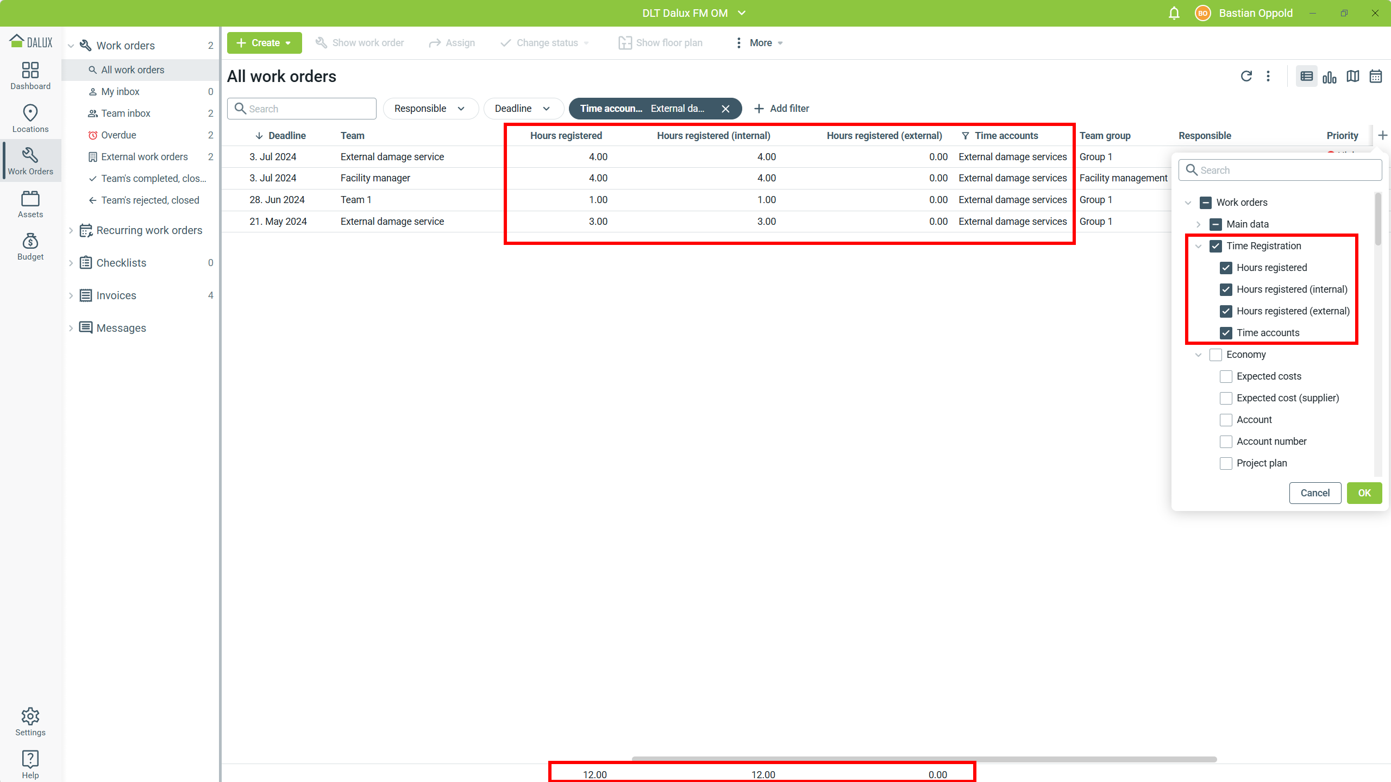Open the notifications bell icon
The width and height of the screenshot is (1391, 782).
click(x=1174, y=13)
